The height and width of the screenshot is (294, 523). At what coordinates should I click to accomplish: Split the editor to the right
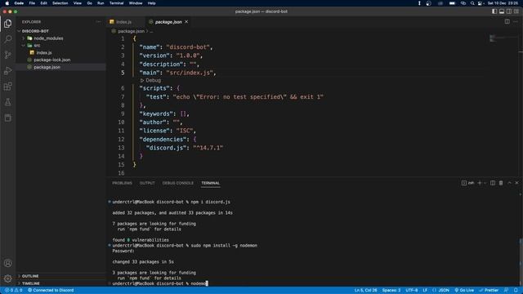click(507, 22)
